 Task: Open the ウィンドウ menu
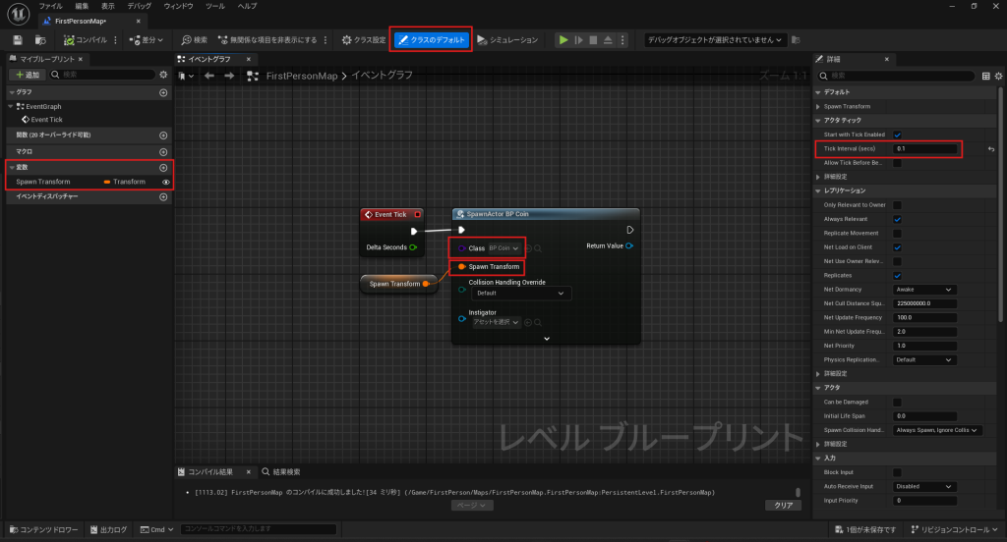coord(178,6)
